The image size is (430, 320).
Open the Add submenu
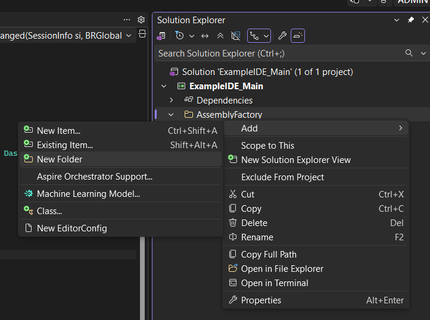(x=316, y=128)
